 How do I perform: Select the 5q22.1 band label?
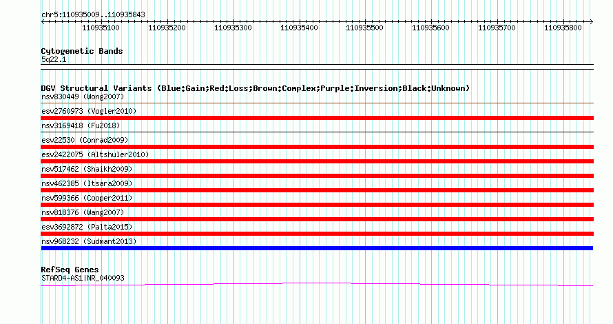(x=54, y=59)
